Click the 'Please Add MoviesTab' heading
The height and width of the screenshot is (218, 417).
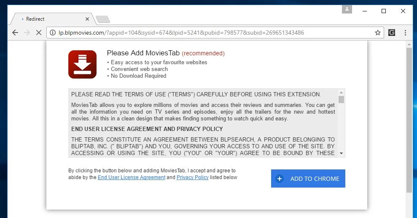point(143,53)
